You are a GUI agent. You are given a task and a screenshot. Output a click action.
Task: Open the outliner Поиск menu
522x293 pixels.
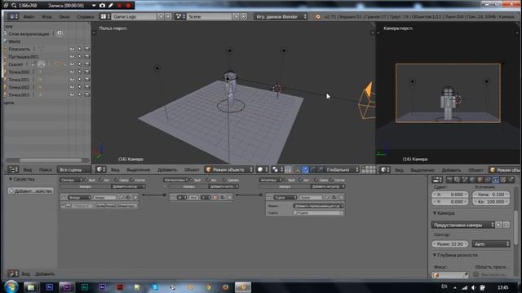click(46, 170)
